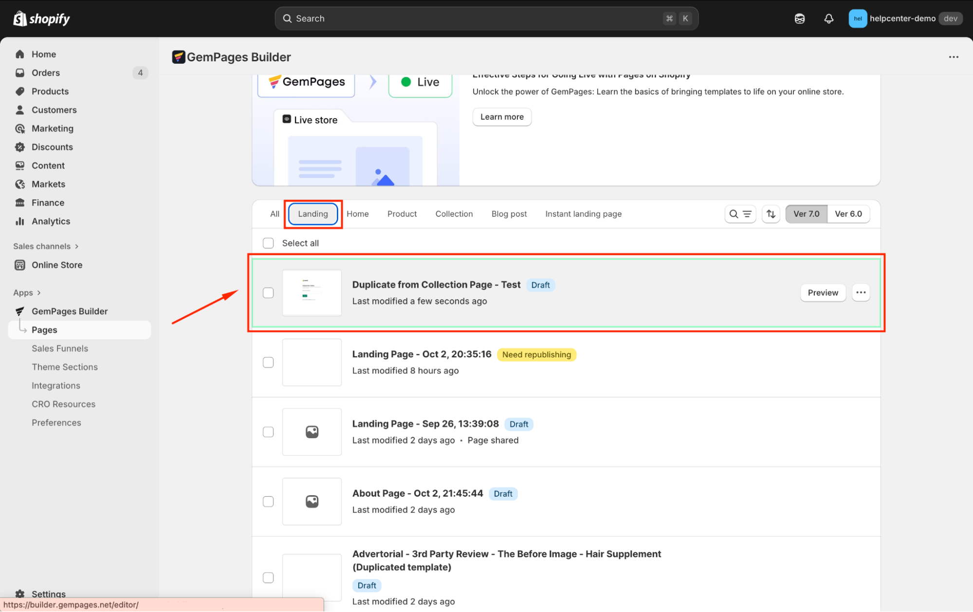Click the Preview button
Screen dimensions: 973x612
(823, 293)
